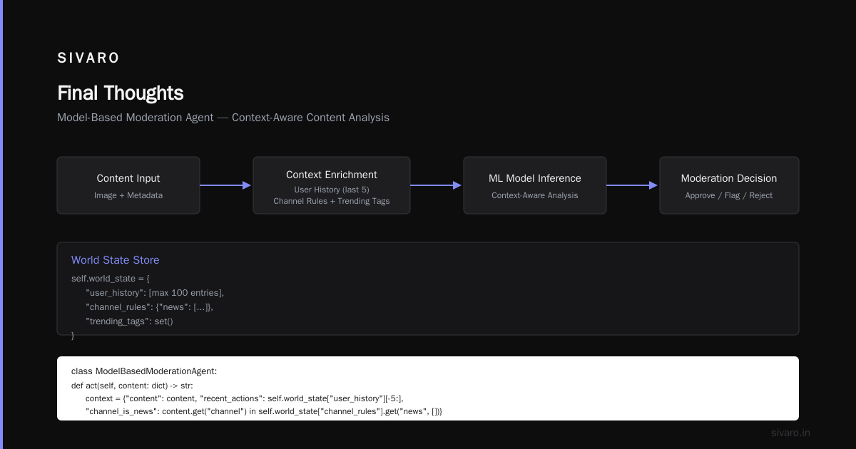Click the class ModelBasedModerationAgent line
This screenshot has height=449, width=856.
point(144,371)
